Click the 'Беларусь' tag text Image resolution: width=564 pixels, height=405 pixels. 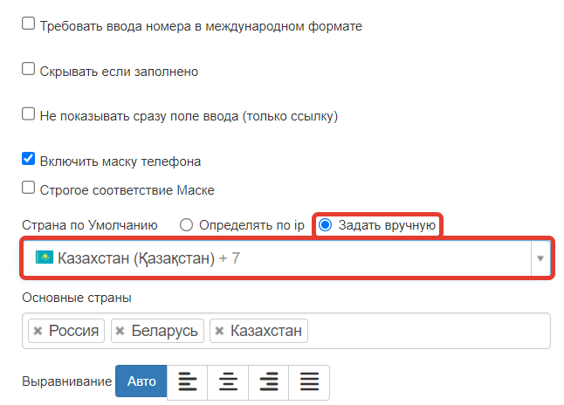[164, 331]
